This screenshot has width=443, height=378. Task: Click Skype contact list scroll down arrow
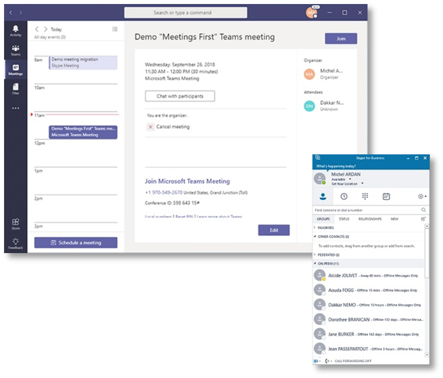pyautogui.click(x=427, y=354)
